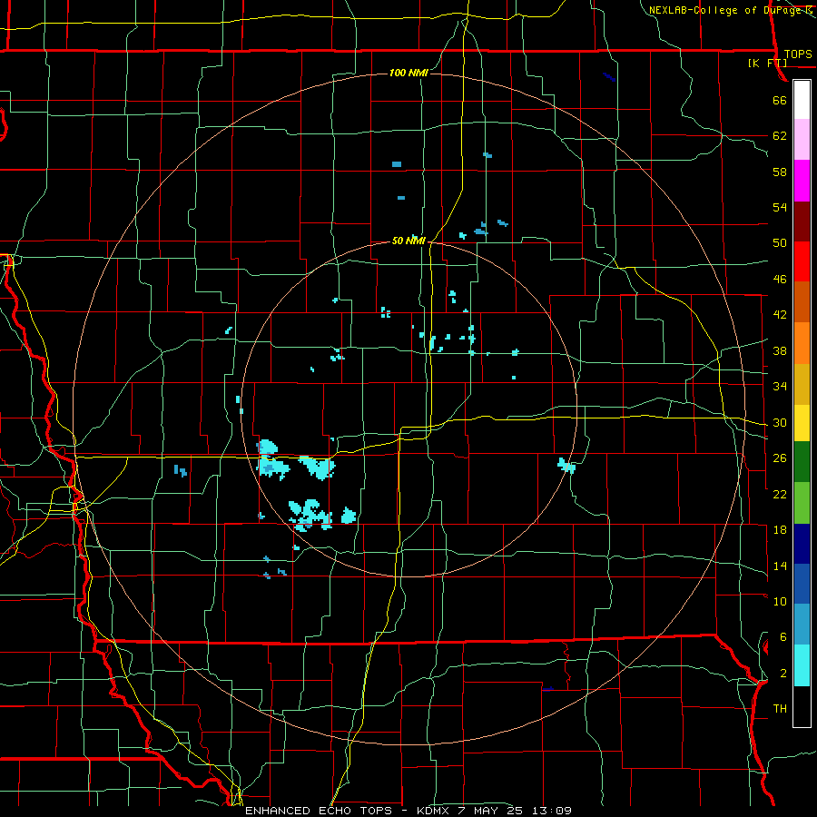
Task: Click the 18 legend value label
Action: point(780,529)
